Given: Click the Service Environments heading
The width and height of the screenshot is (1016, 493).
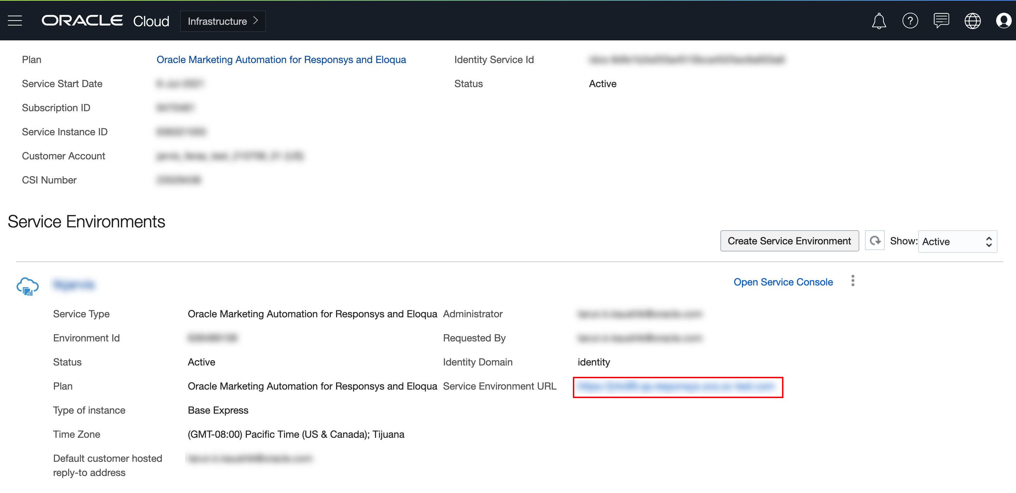Looking at the screenshot, I should [x=86, y=221].
